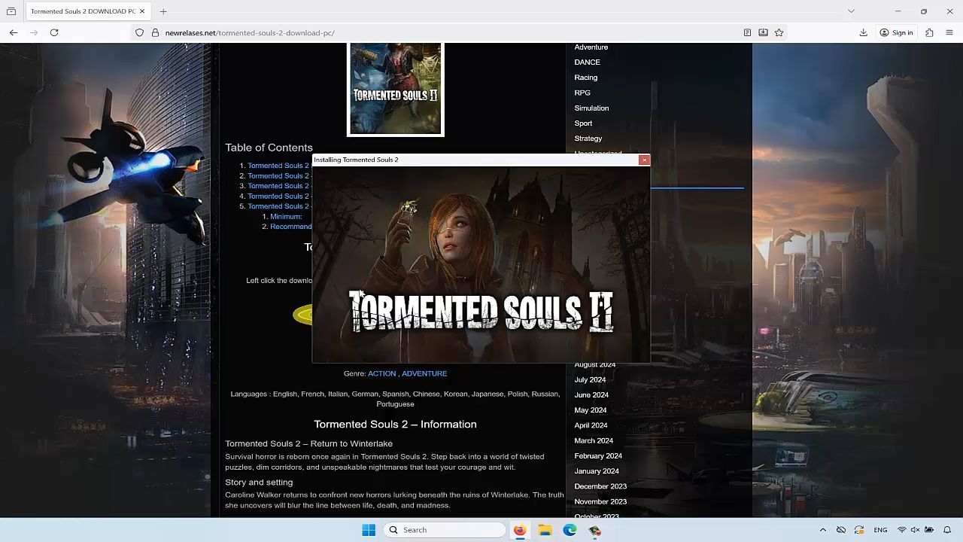
Task: Open the ACTION genre link
Action: tap(381, 373)
